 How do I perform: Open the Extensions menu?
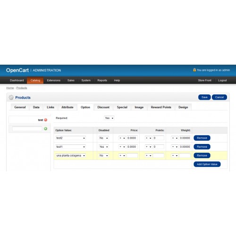54,80
